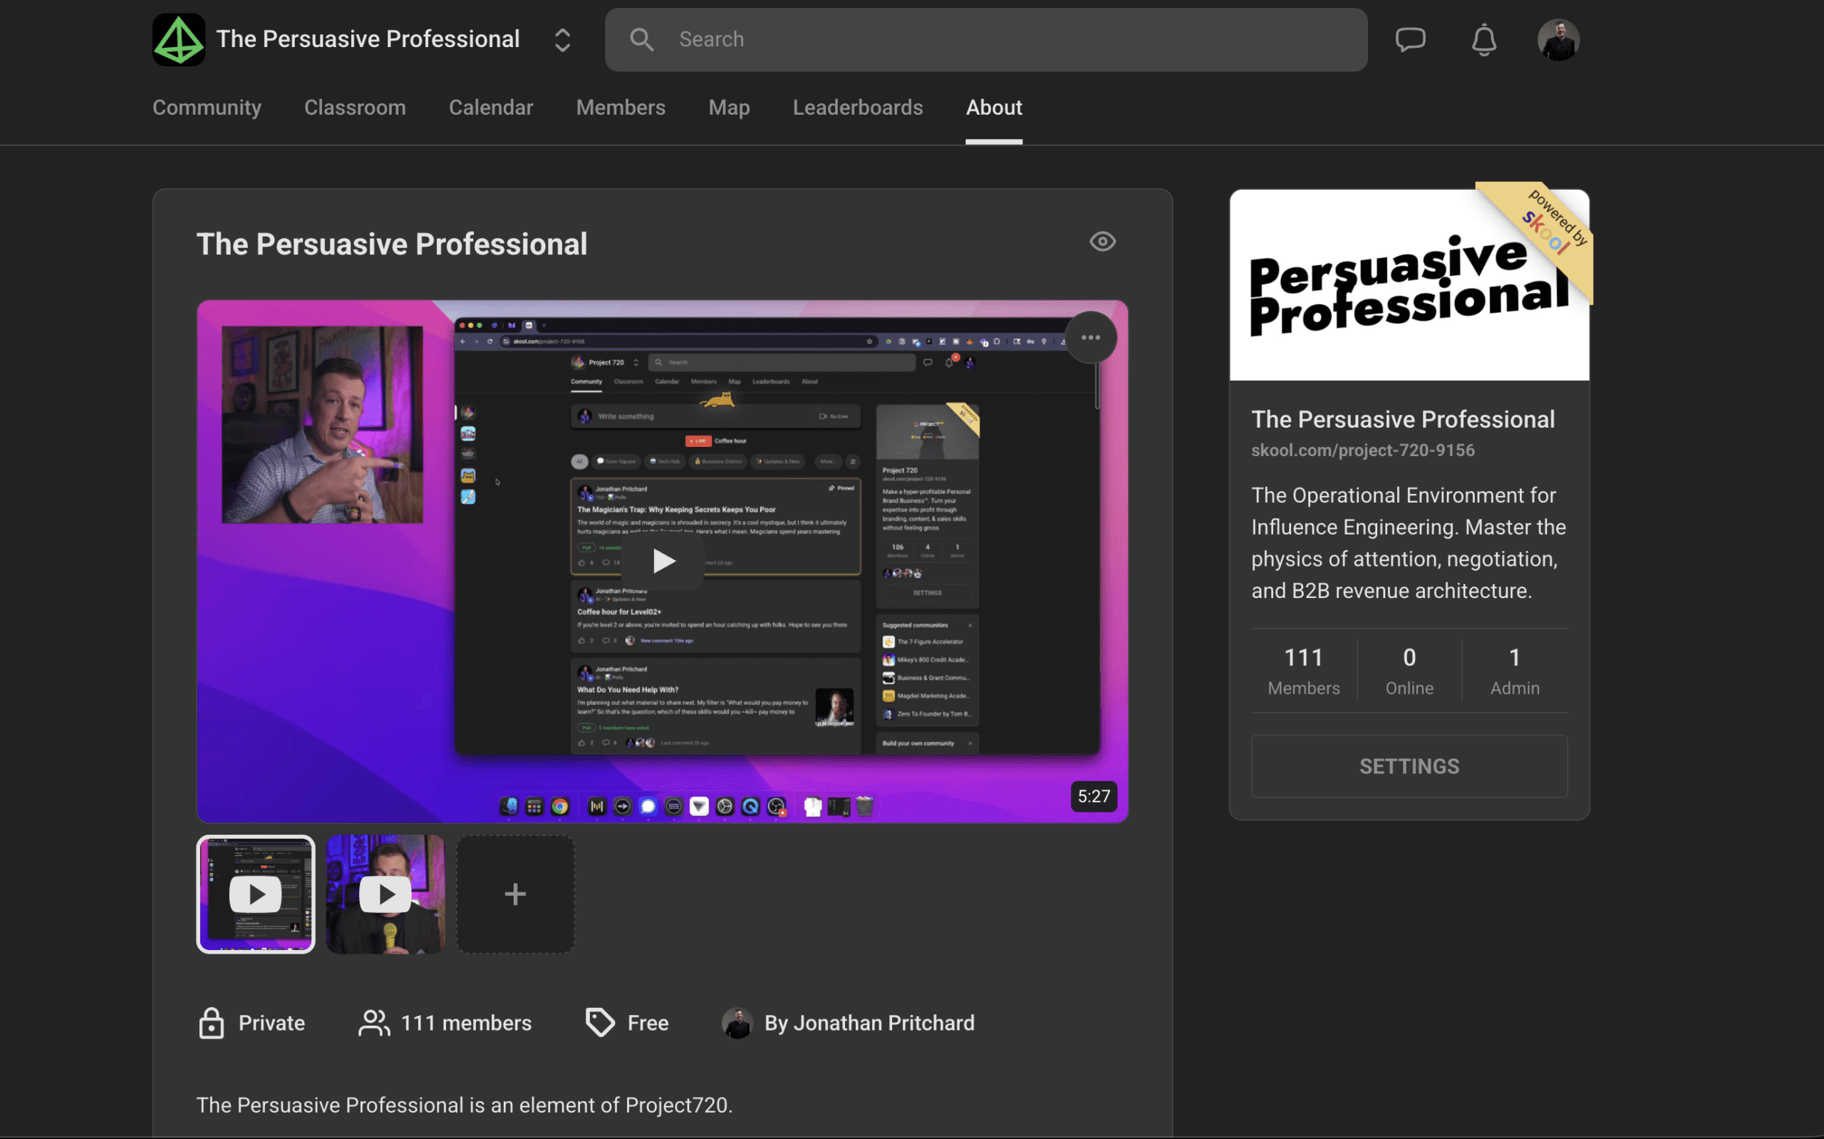Open the chat messages icon
The width and height of the screenshot is (1824, 1139).
point(1410,39)
